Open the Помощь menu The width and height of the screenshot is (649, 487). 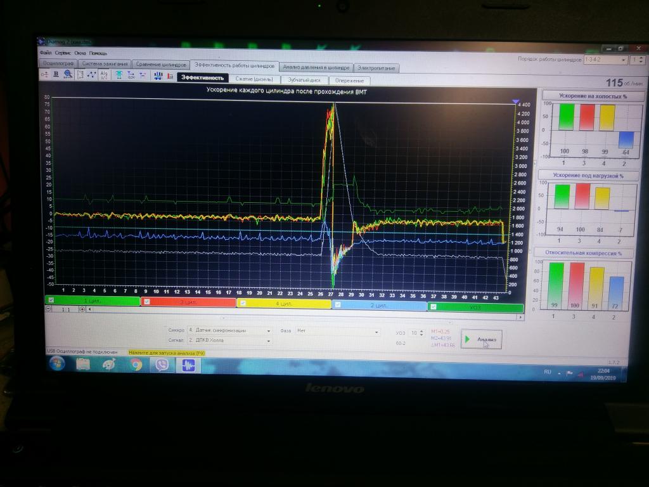coord(98,53)
